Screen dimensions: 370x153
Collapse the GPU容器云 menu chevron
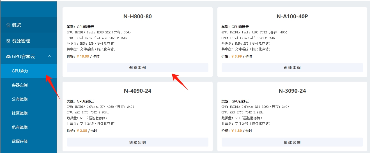coord(49,56)
